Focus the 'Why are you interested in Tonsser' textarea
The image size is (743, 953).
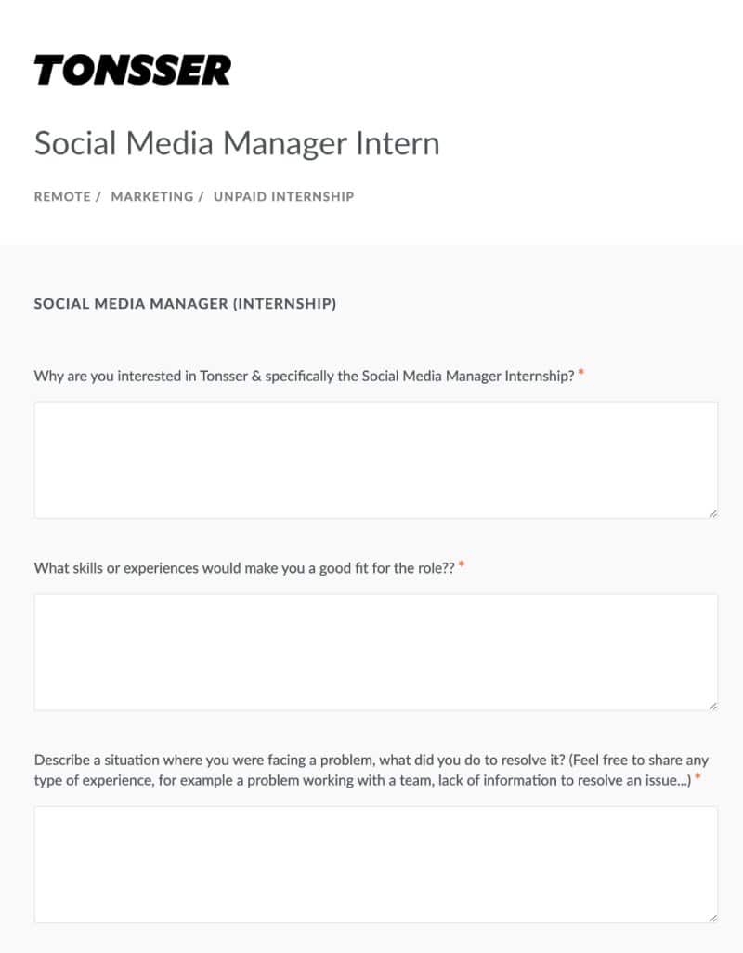pos(376,459)
